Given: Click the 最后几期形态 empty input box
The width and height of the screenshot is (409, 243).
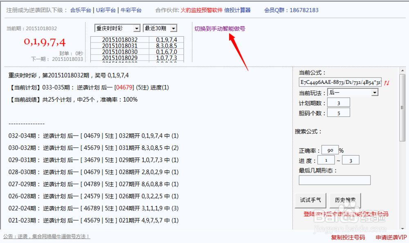Looking at the screenshot, I should pyautogui.click(x=335, y=180).
